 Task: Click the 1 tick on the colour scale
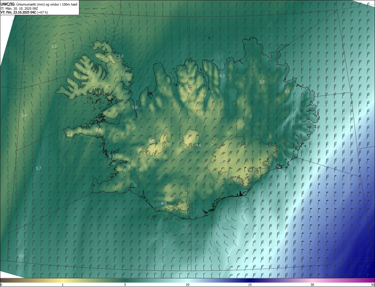coord(63,285)
